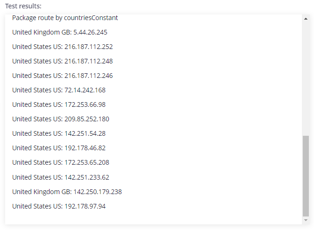Click 'Package route by countriesConstant' line

[65, 18]
